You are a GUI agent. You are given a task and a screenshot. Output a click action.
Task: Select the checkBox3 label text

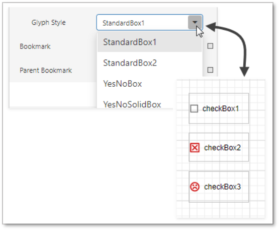click(x=222, y=187)
